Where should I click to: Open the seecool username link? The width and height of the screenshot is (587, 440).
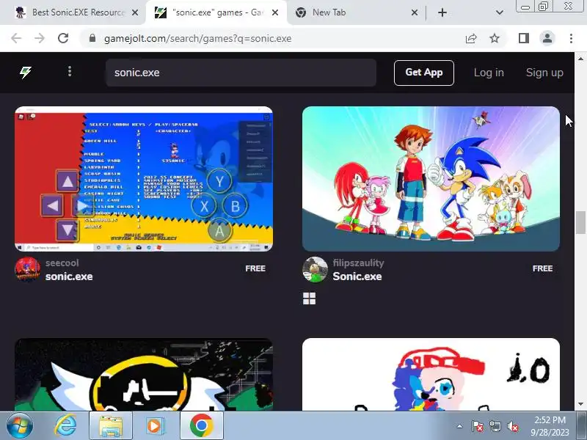point(62,263)
